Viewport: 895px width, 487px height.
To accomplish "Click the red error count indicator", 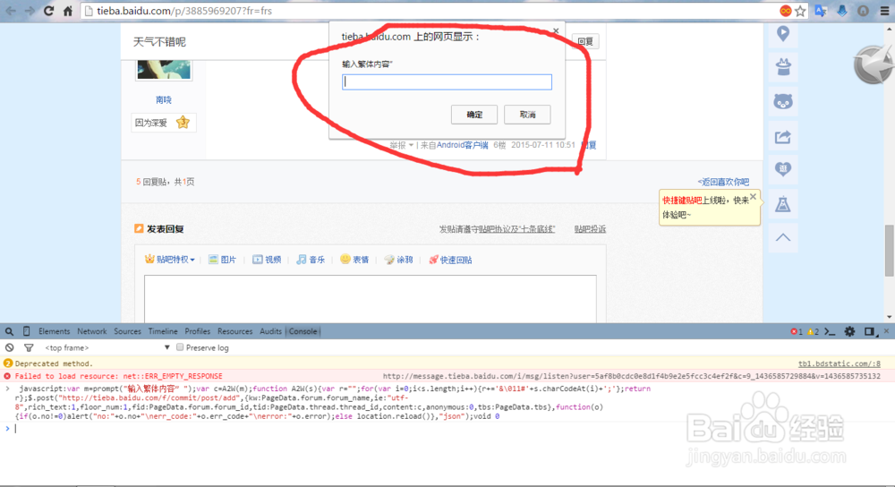I will tap(797, 331).
